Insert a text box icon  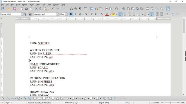coord(101,9)
